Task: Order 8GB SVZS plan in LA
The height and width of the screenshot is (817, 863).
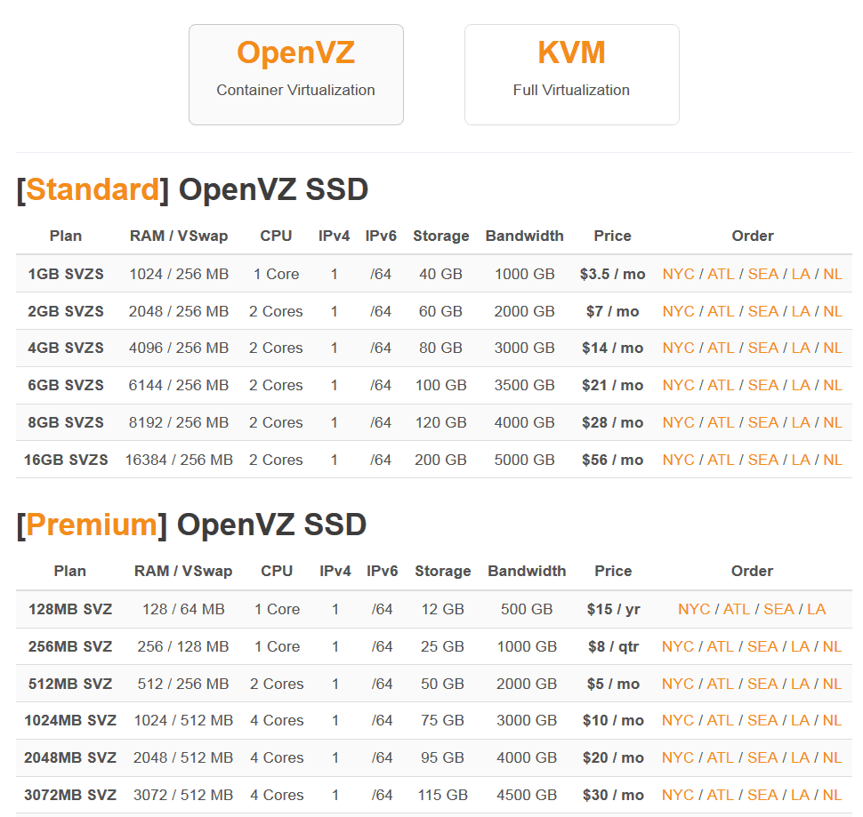Action: 801,422
